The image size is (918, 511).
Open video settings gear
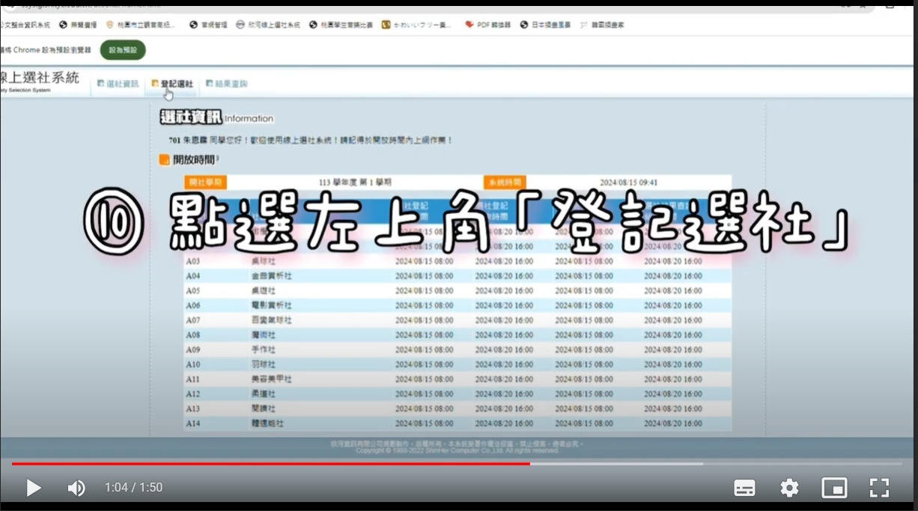(789, 488)
